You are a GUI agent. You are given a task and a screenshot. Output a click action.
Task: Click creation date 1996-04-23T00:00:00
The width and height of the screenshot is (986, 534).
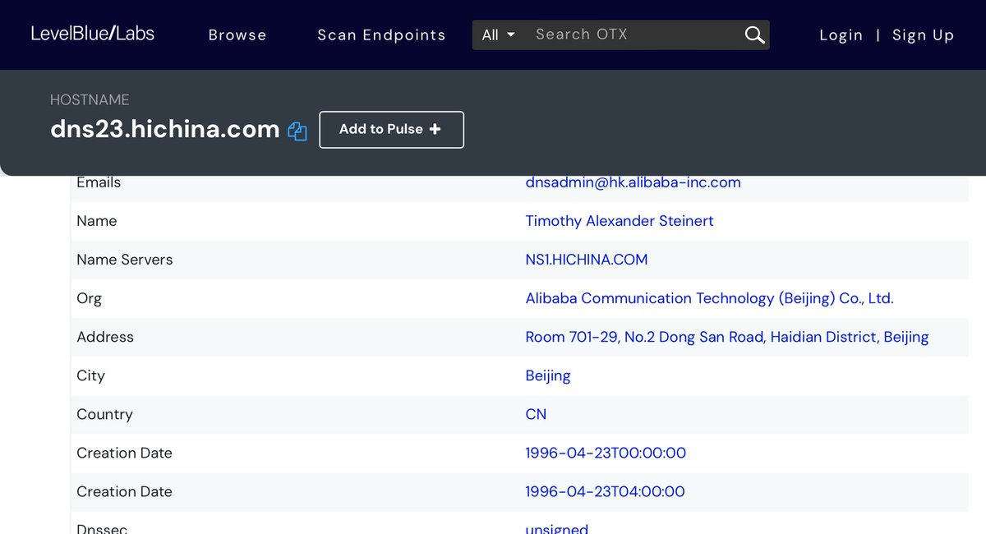(x=606, y=453)
